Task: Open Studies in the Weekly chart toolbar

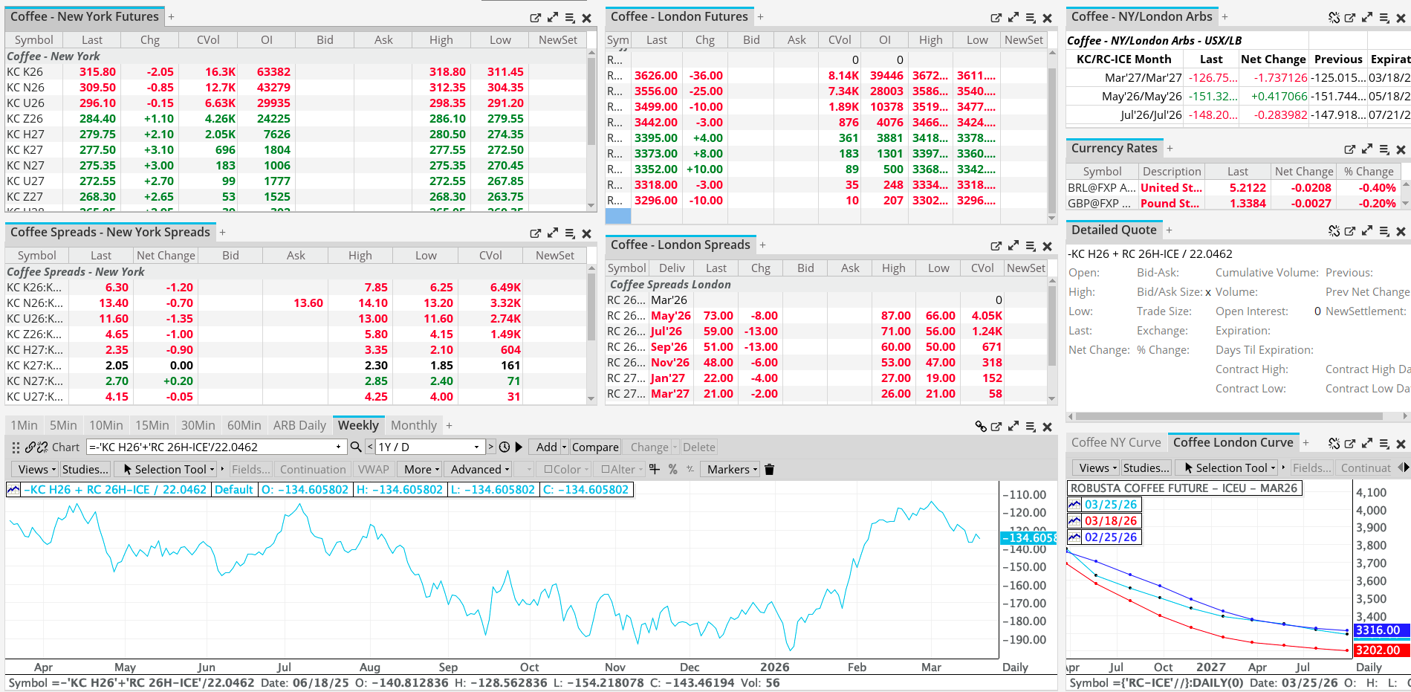Action: coord(85,469)
